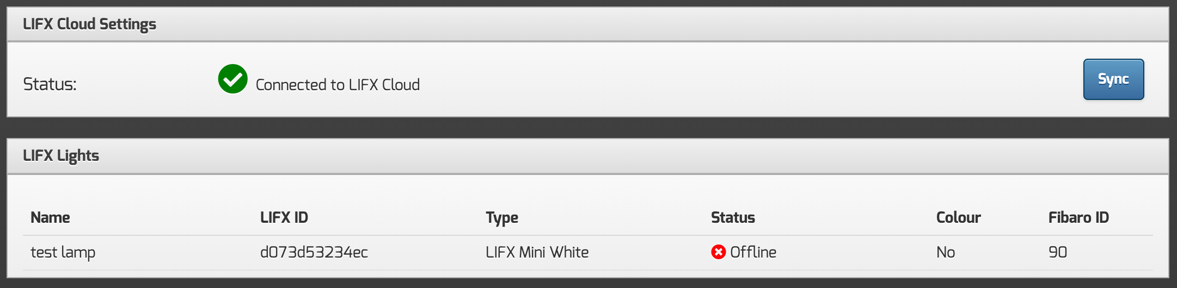Select the Name column header
This screenshot has width=1177, height=288.
(50, 217)
